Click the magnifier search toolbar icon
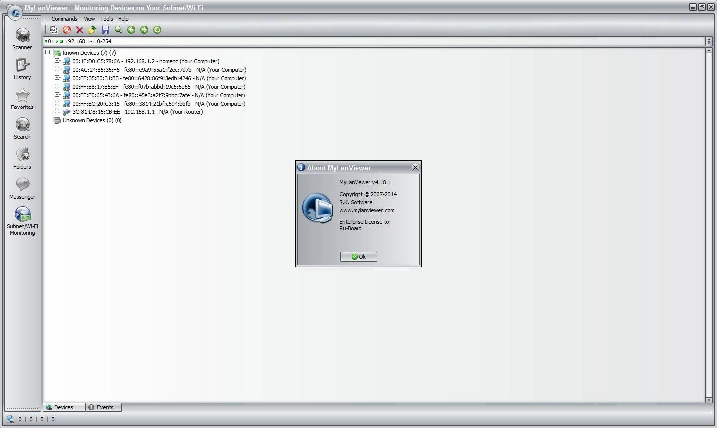This screenshot has width=717, height=428. point(119,30)
